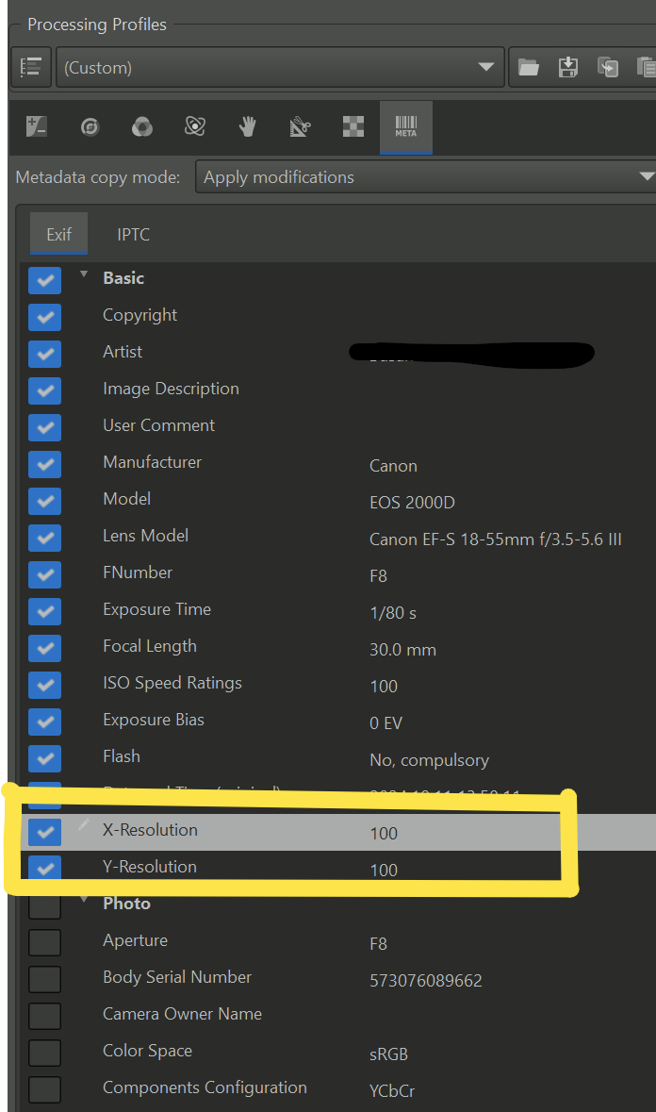Collapse the Photo group triangle

point(84,900)
